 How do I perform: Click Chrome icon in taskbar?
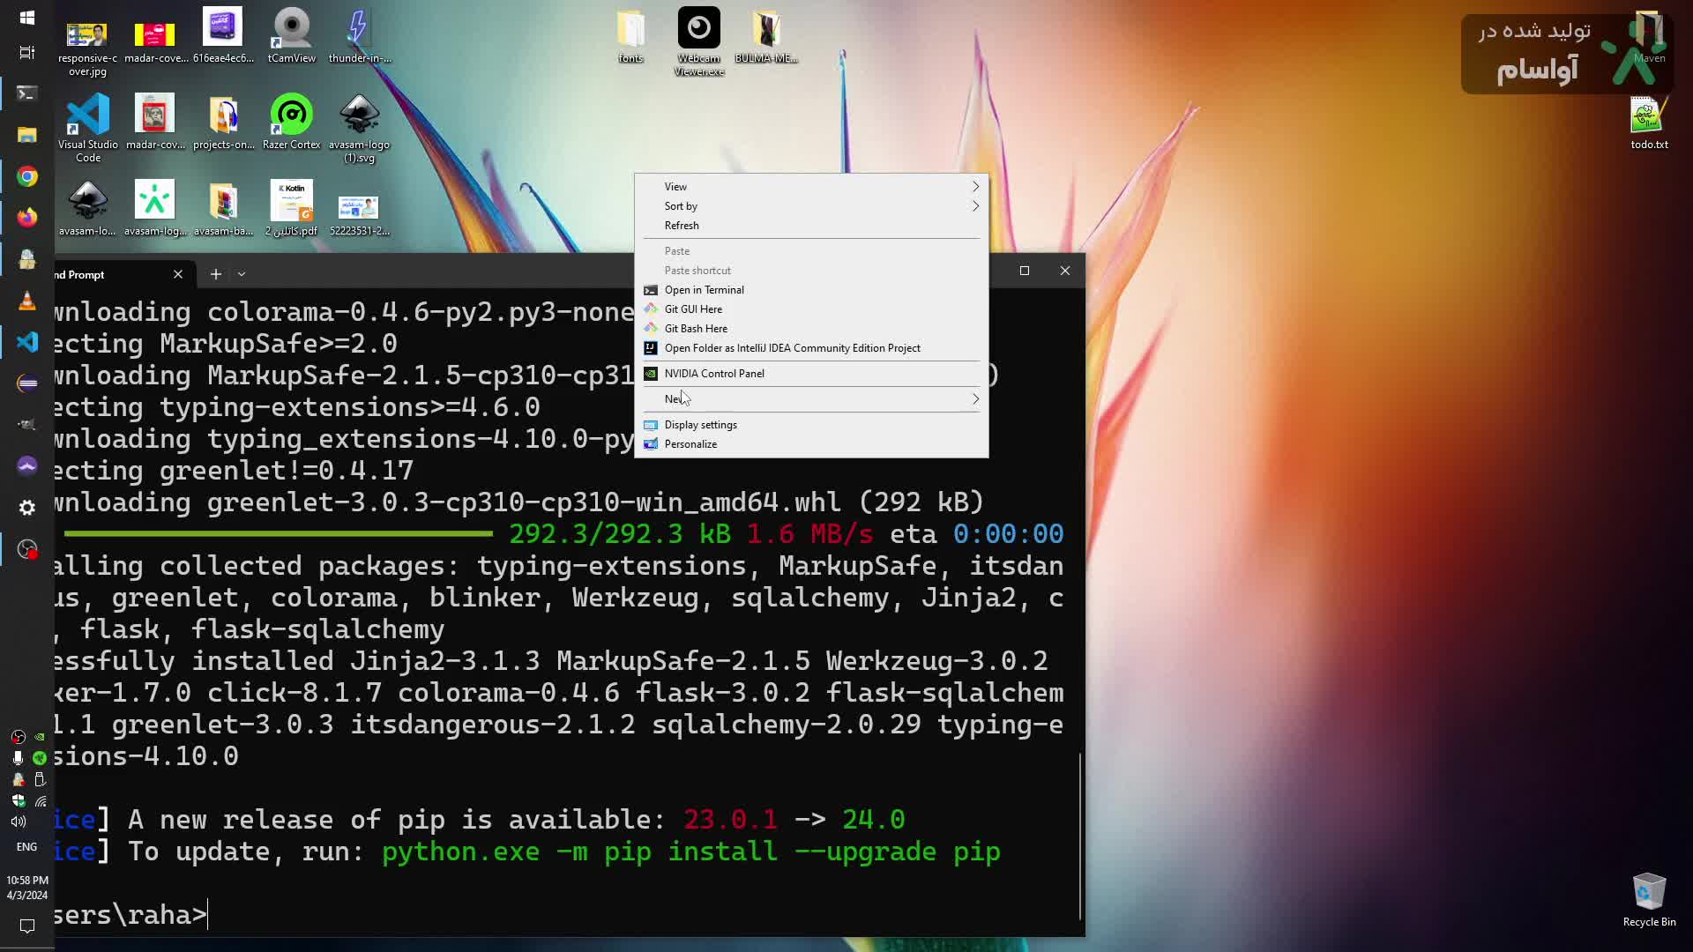(27, 176)
